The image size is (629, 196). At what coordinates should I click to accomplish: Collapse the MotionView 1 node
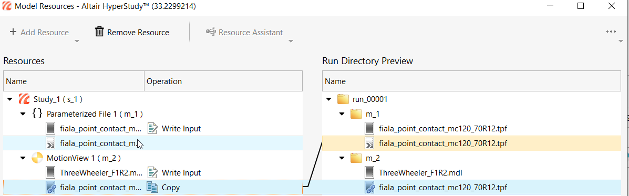(x=23, y=158)
